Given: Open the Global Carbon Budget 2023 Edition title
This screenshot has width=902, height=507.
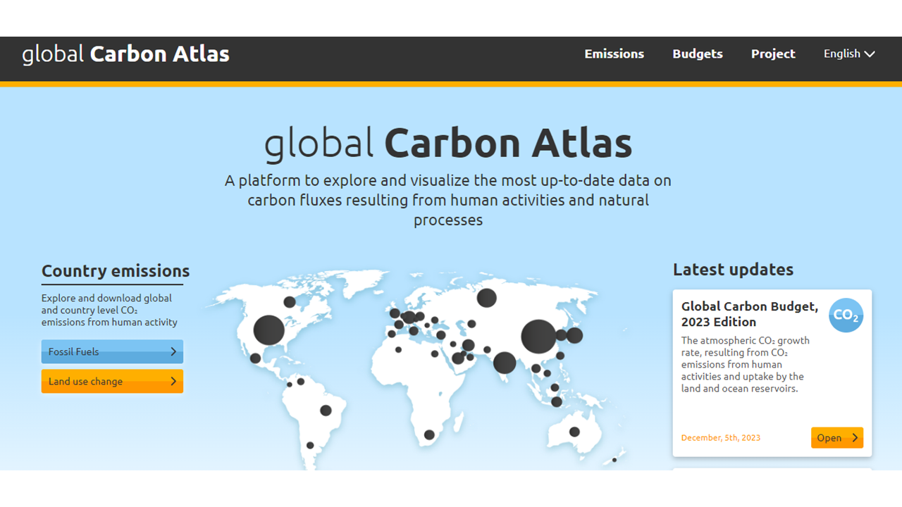Looking at the screenshot, I should point(749,314).
